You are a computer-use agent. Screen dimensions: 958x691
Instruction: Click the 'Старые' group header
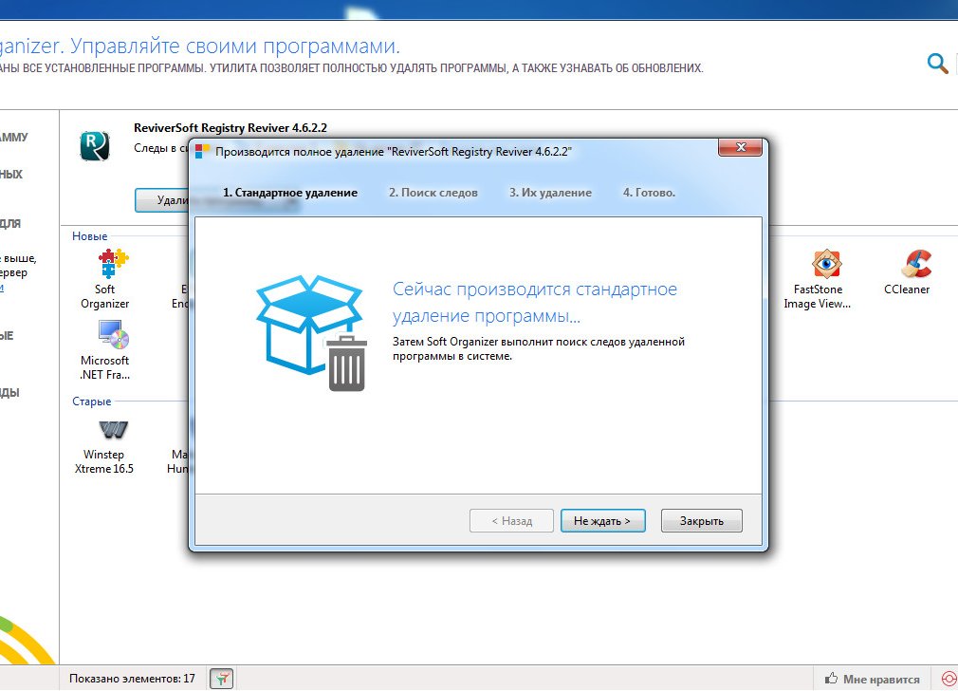[x=92, y=402]
